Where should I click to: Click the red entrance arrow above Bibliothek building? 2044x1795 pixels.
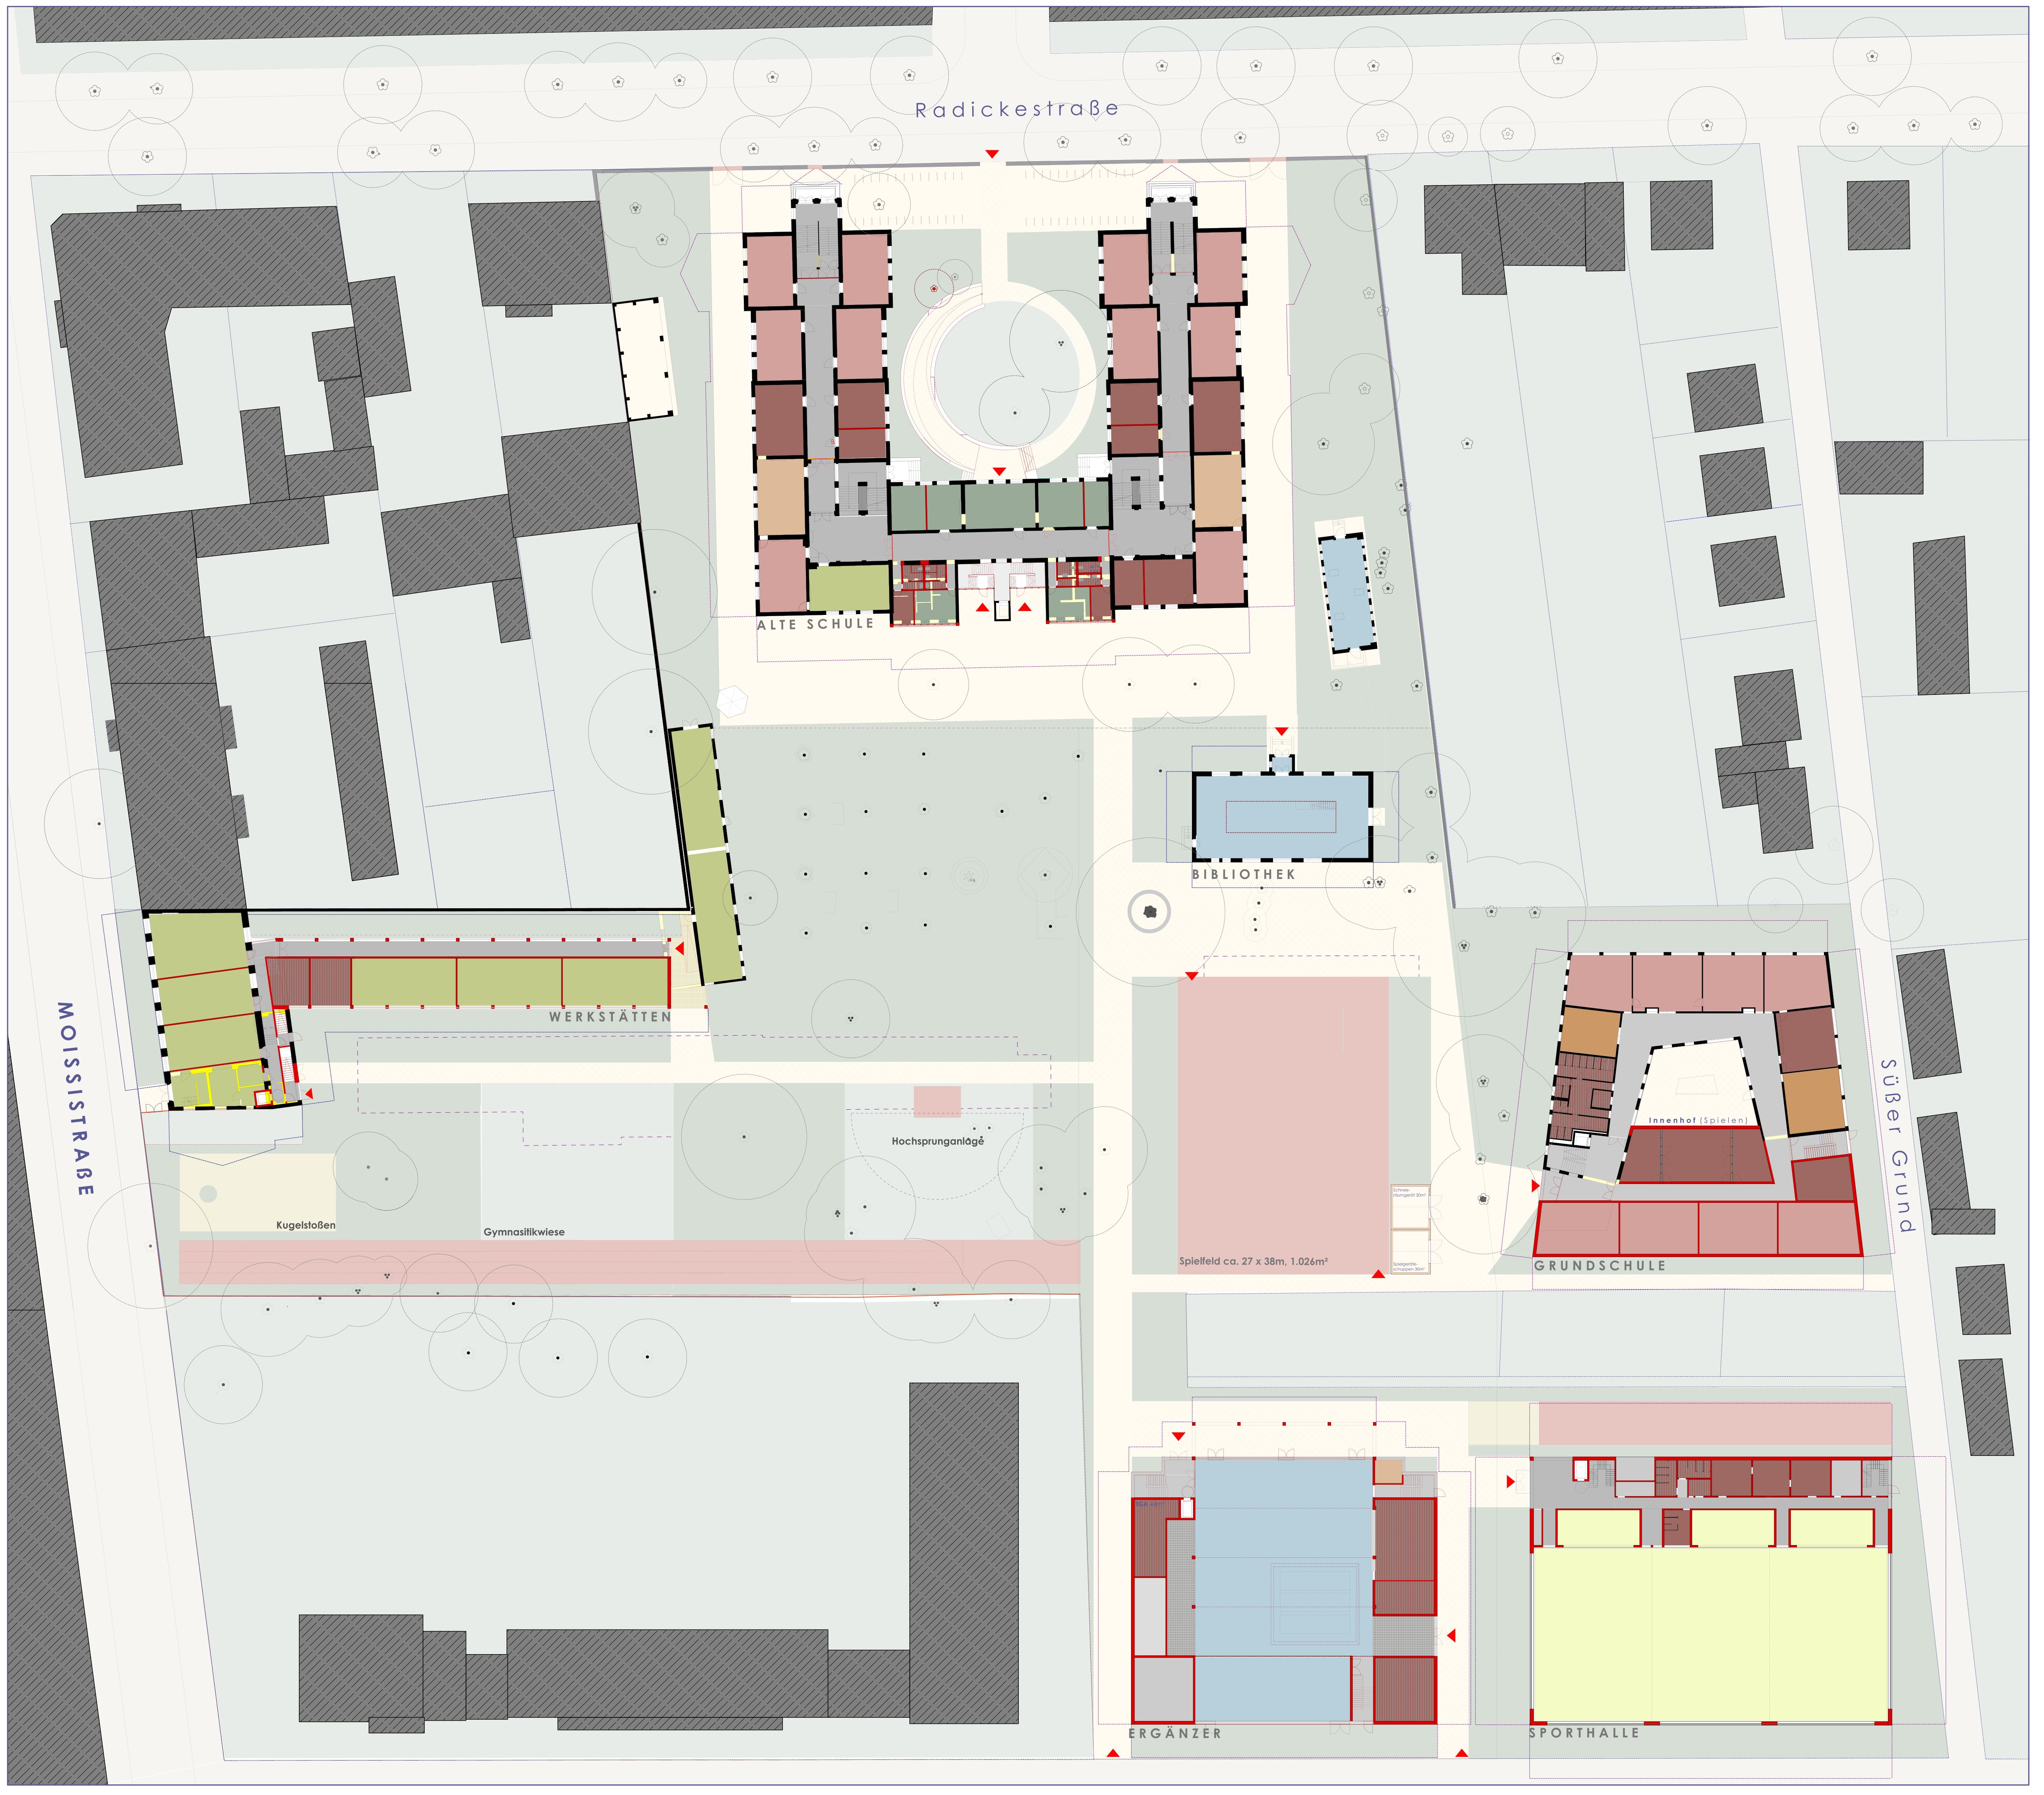[x=1281, y=732]
